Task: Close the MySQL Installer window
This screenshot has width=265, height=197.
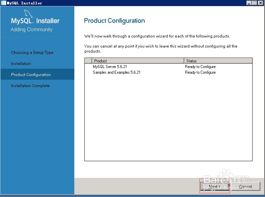Action: [260, 3]
